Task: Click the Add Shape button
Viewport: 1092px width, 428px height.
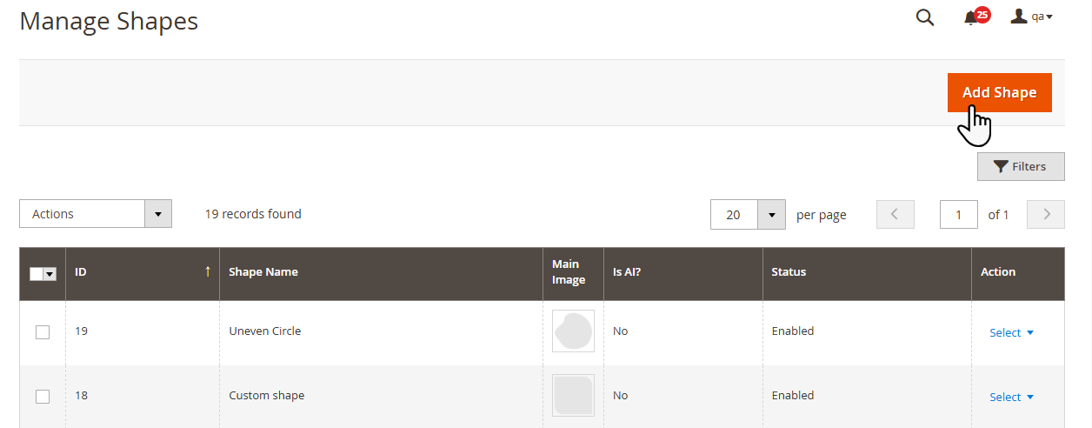Action: (999, 92)
